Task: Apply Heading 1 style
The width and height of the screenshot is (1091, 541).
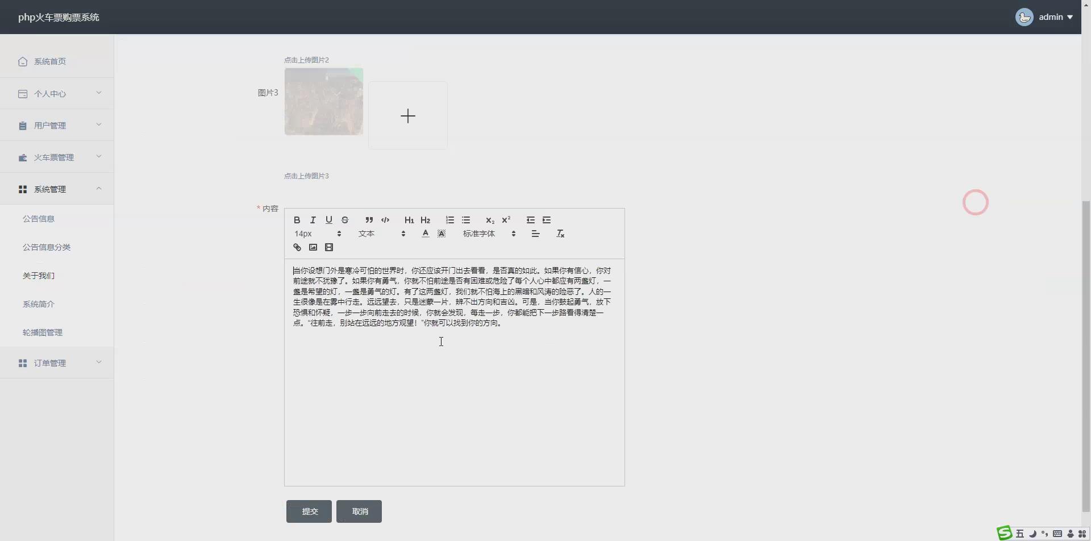Action: click(409, 220)
